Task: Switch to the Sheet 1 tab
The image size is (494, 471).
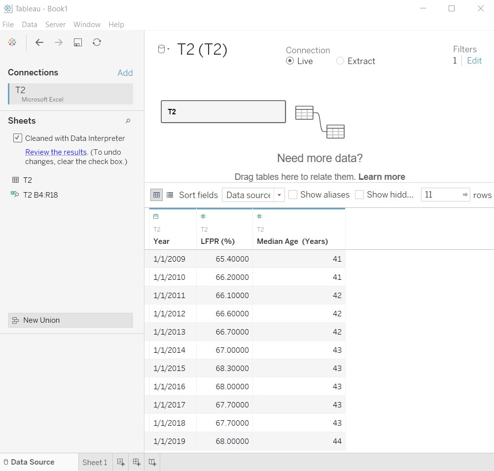Action: coord(95,462)
